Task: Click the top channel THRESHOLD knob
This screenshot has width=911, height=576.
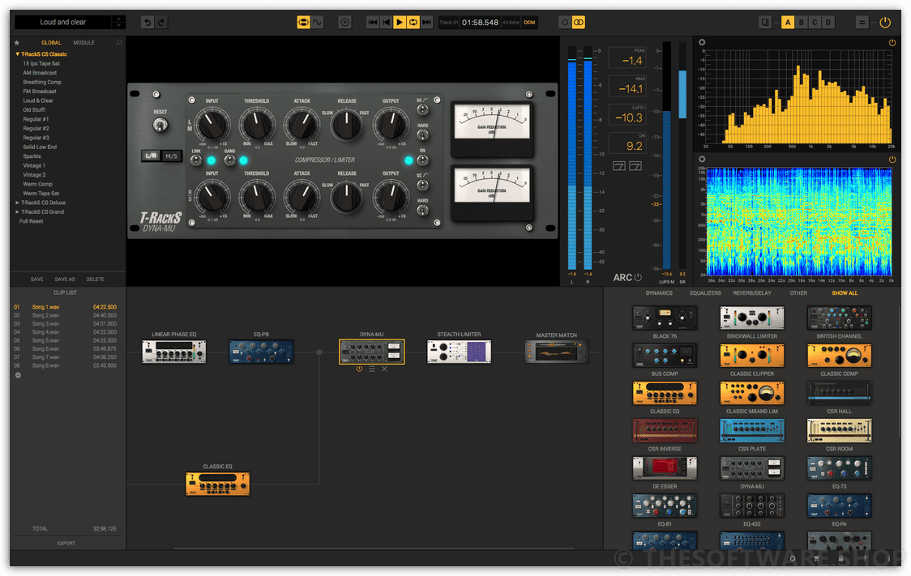Action: click(257, 124)
